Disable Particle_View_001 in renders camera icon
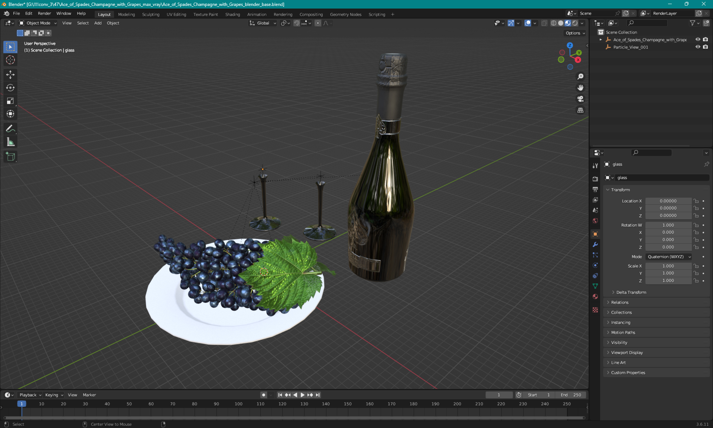This screenshot has width=713, height=428. click(x=705, y=47)
